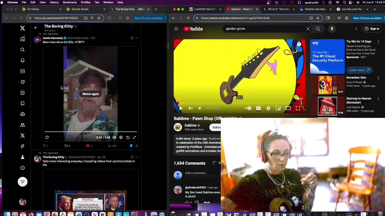The height and width of the screenshot is (216, 385).
Task: Open the History menu in menu bar
Action: (54, 2)
